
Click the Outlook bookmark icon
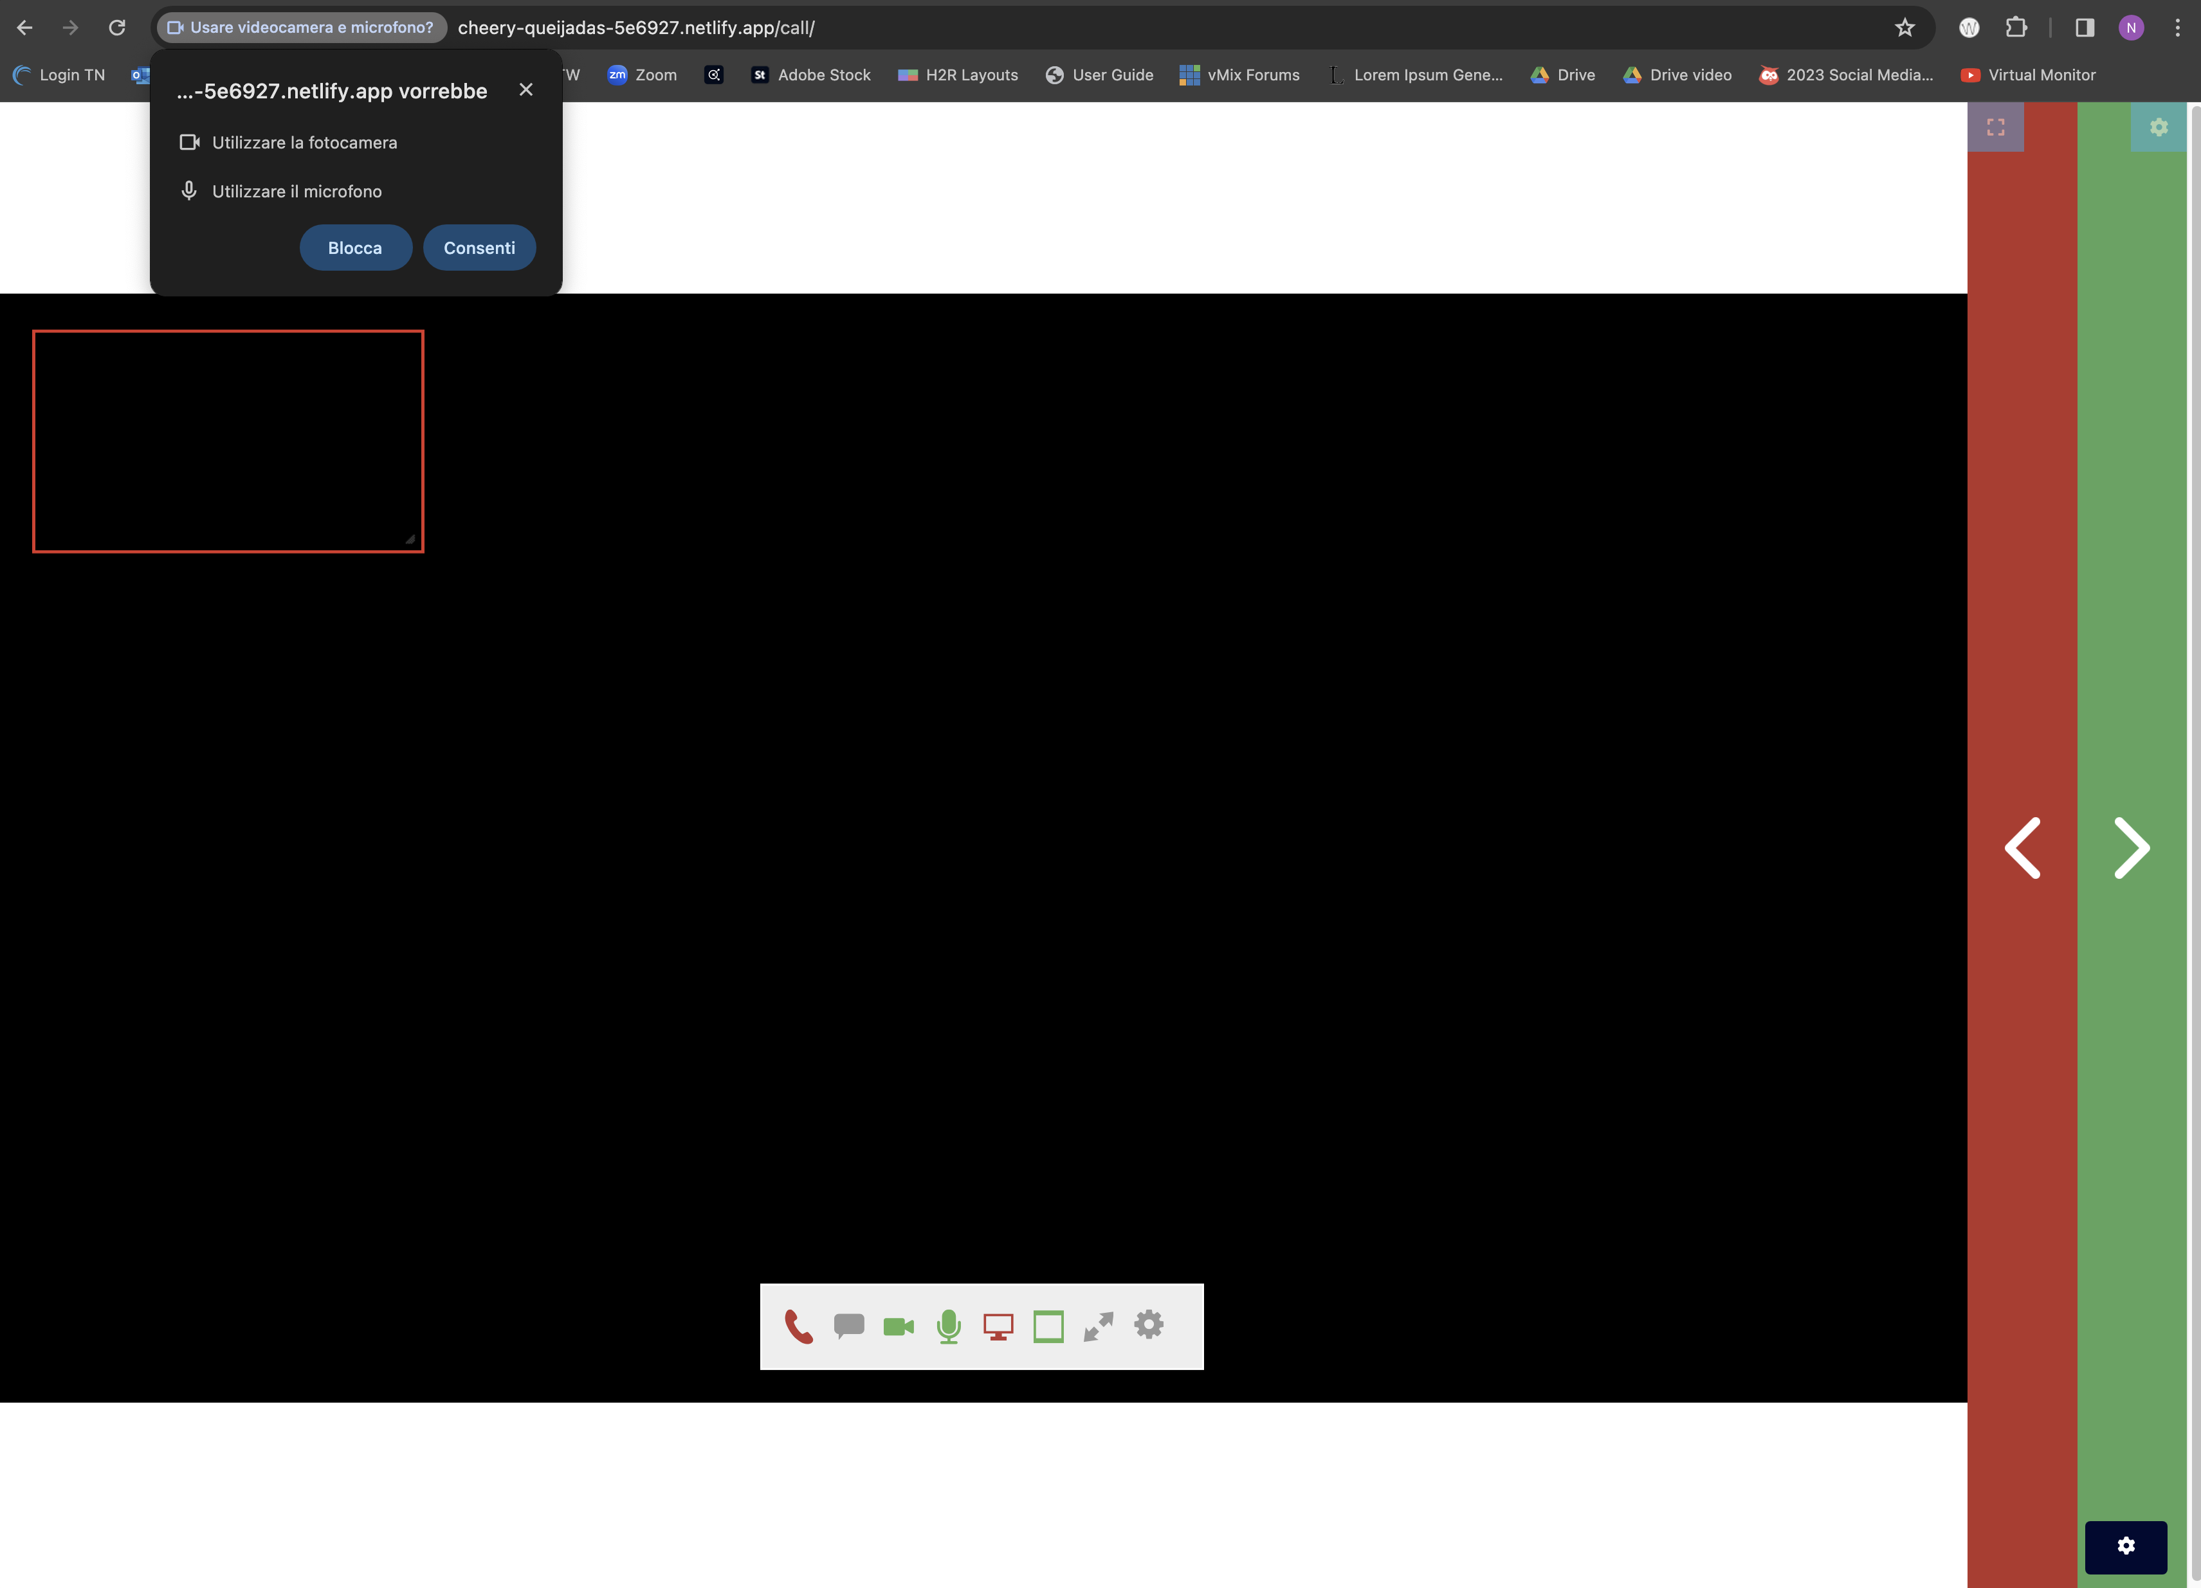[x=141, y=75]
